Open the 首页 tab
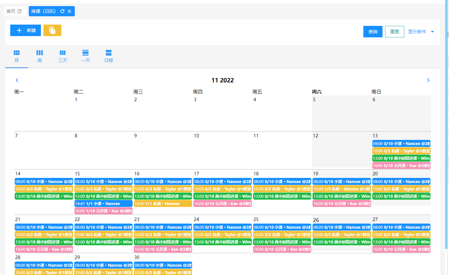Viewport: 449px width, 275px height. tap(11, 11)
